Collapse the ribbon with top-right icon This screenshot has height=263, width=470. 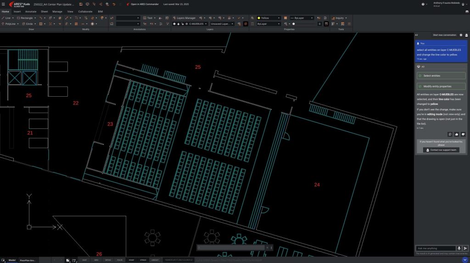coord(467,11)
